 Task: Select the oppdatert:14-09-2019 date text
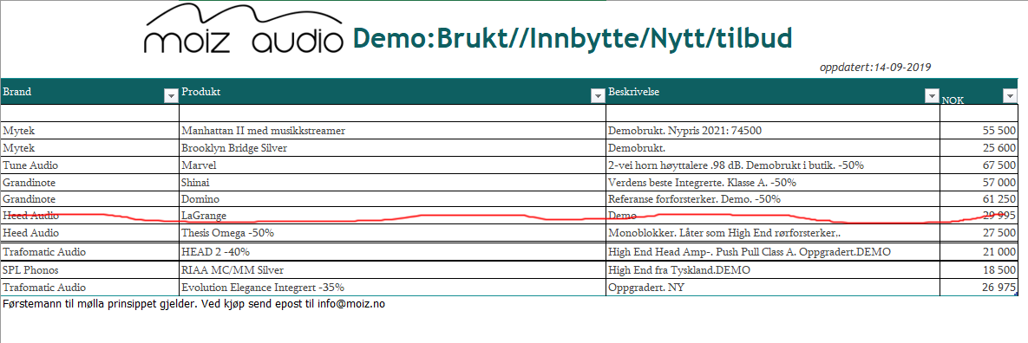click(x=876, y=67)
